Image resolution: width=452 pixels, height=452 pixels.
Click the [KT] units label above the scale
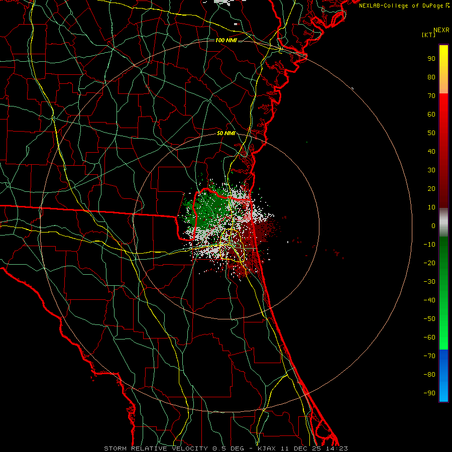pos(429,35)
